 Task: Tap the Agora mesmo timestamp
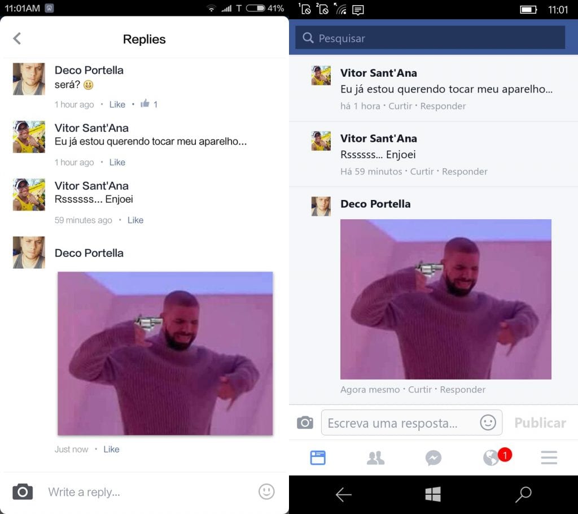coord(370,390)
